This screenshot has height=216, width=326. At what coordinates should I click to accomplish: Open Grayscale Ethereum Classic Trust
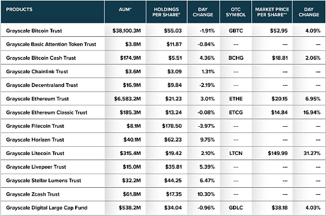click(47, 112)
